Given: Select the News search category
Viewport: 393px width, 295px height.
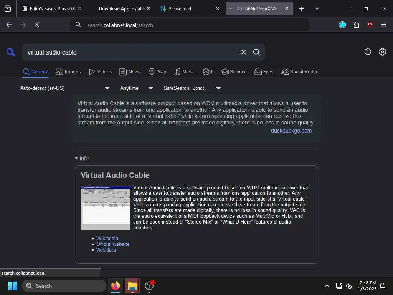Looking at the screenshot, I should coord(130,72).
